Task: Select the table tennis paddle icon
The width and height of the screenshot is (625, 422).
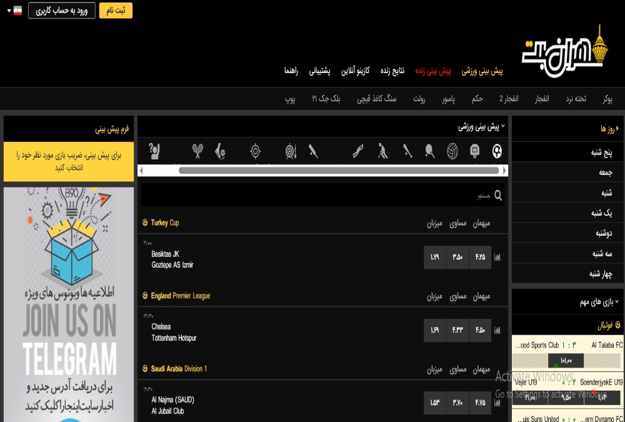Action: (430, 151)
